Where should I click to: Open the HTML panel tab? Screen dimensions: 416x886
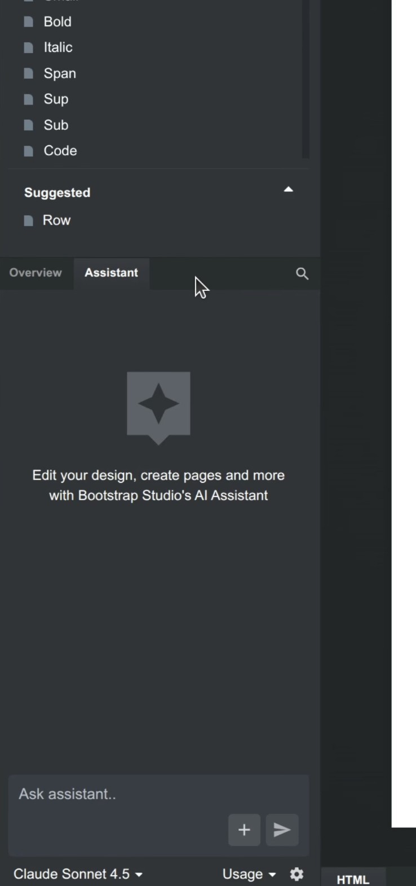click(353, 879)
